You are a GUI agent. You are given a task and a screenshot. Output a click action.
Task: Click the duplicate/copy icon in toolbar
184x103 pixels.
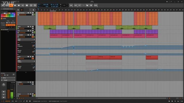point(87,5)
